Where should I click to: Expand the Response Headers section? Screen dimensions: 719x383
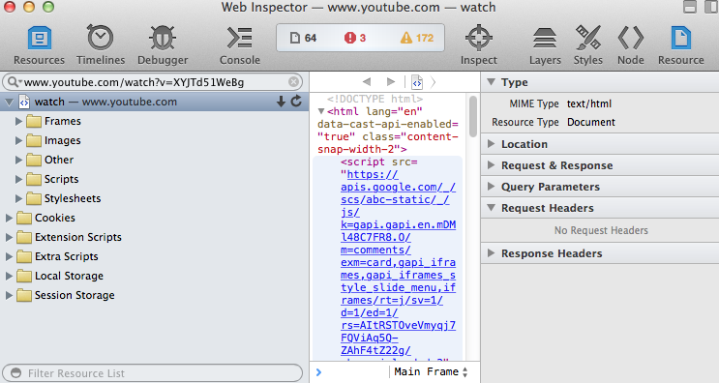491,252
